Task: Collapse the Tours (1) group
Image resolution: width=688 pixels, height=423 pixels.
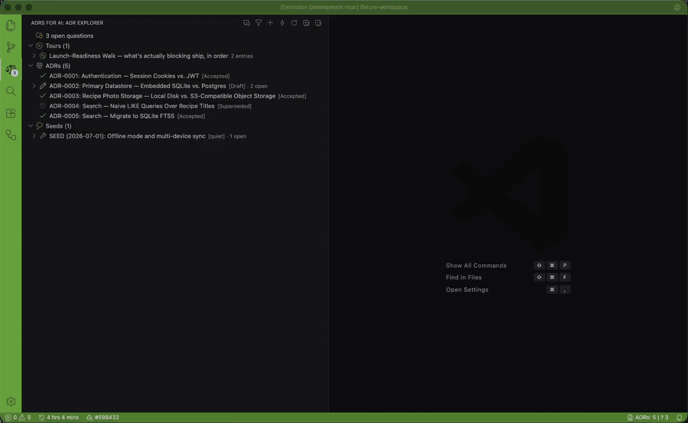Action: coord(31,45)
